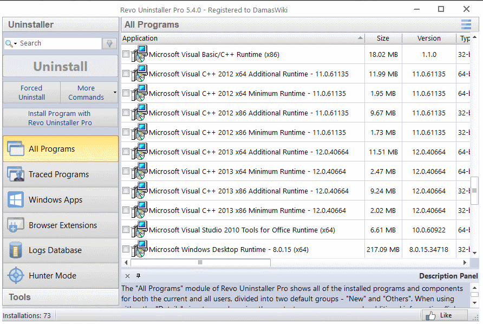Open the Browser Extensions module
483x324 pixels.
(x=61, y=225)
